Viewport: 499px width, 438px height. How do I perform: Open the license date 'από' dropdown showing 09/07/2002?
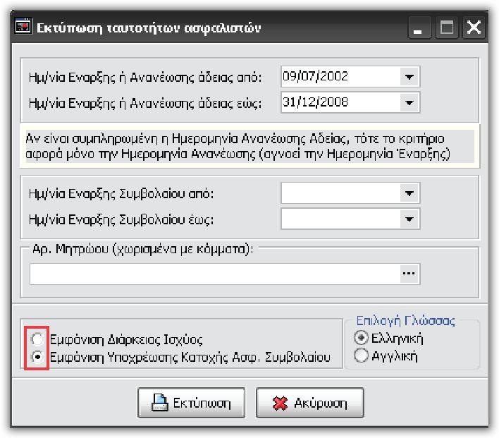pos(409,77)
